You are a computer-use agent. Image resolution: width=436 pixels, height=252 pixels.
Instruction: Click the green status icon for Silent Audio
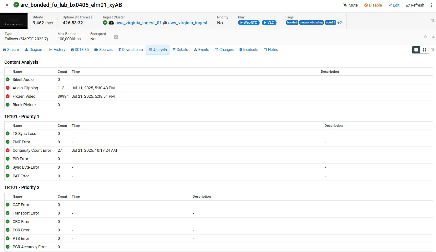pyautogui.click(x=8, y=80)
